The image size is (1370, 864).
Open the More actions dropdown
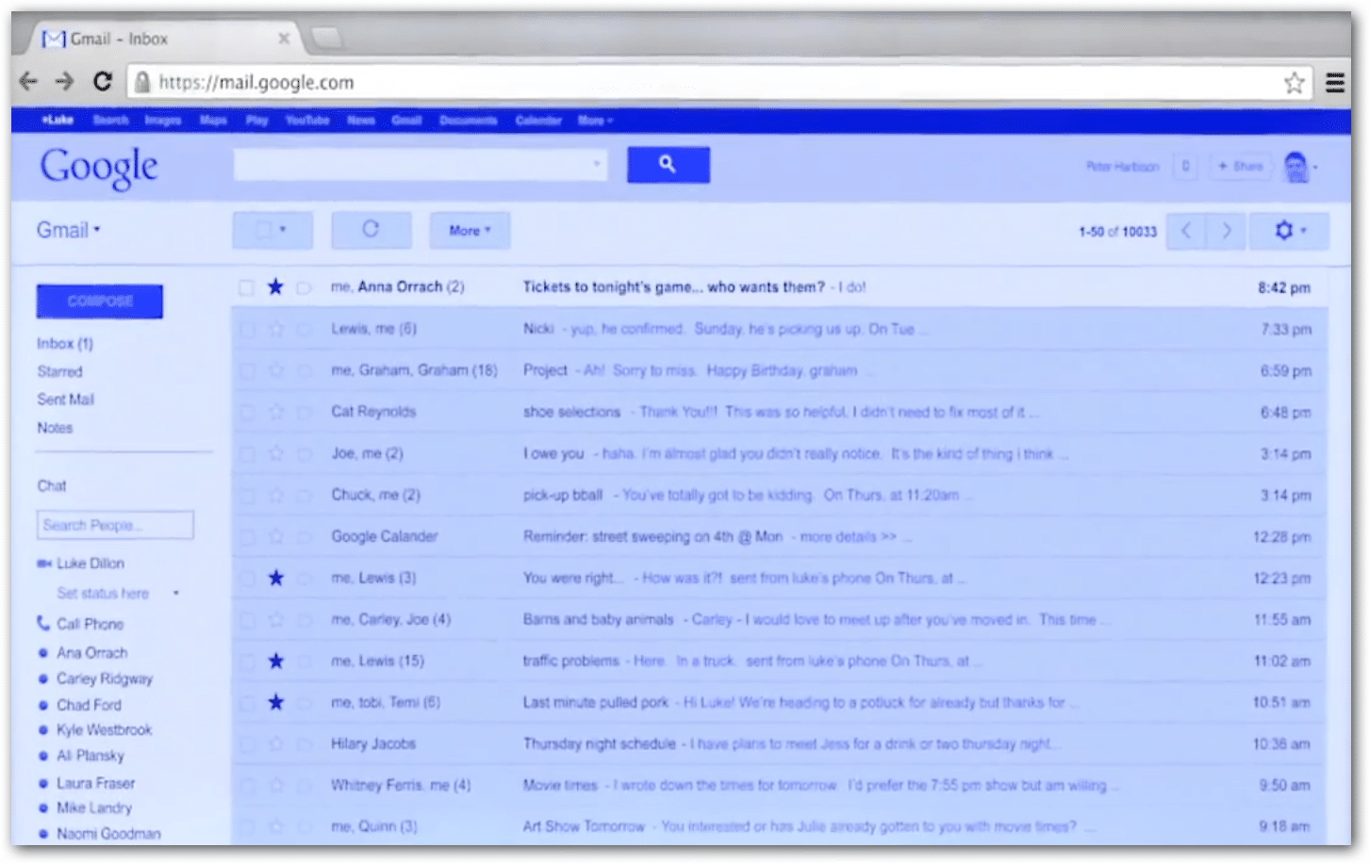click(x=470, y=230)
